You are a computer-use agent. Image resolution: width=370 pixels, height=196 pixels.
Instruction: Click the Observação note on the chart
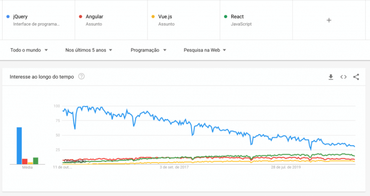pos(75,161)
